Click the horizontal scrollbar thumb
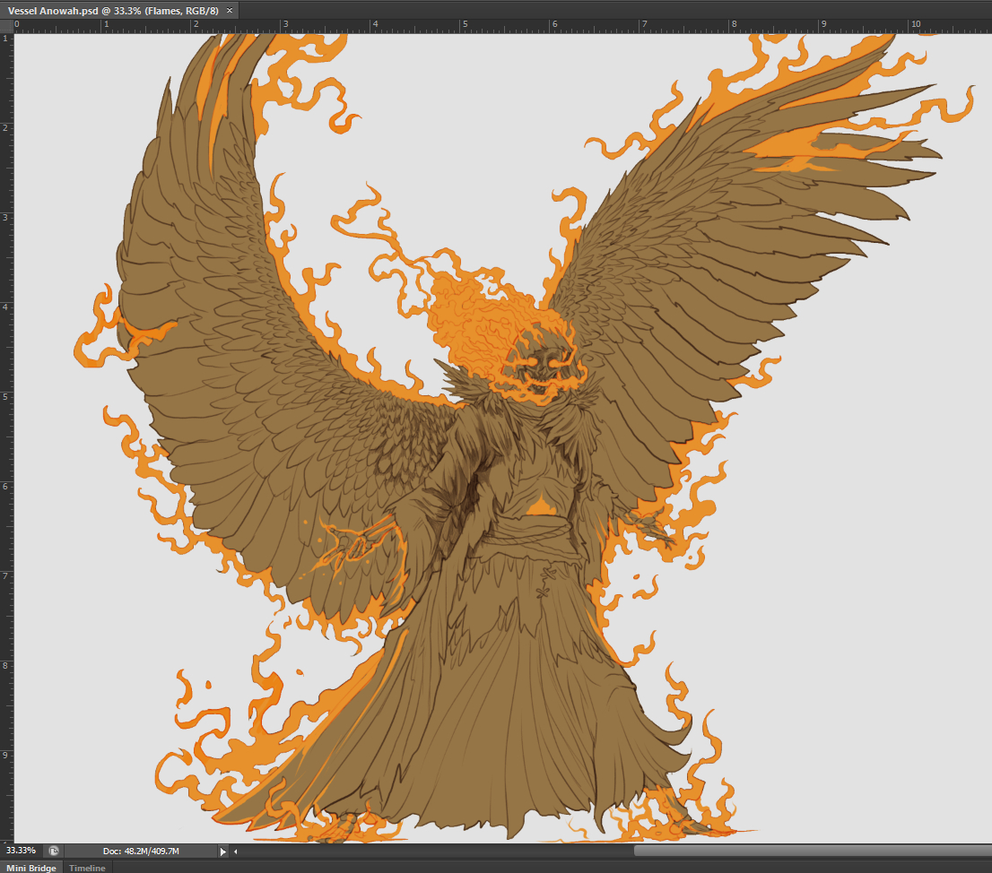The height and width of the screenshot is (873, 992). point(807,851)
